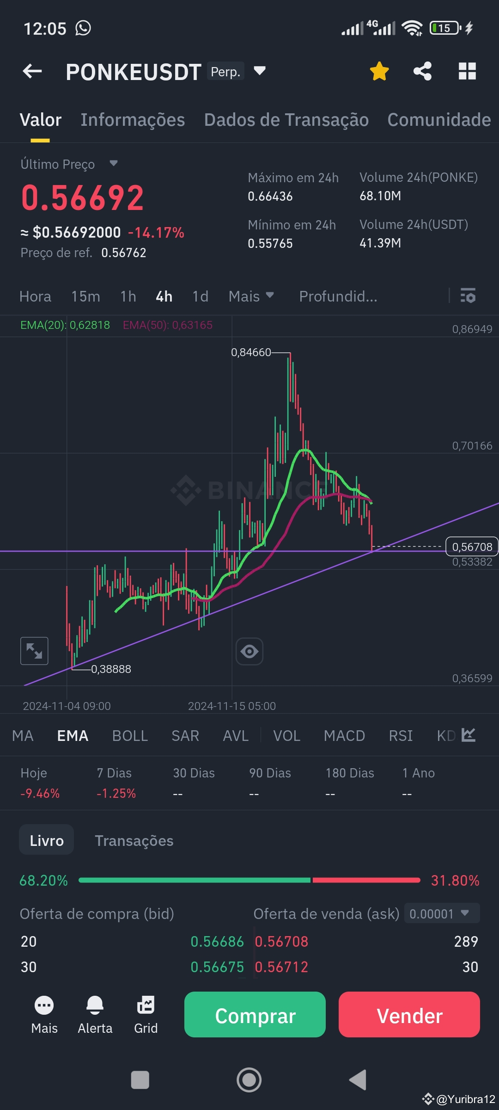The width and height of the screenshot is (499, 1110).
Task: Tap the 7 Dias -1.25% performance value
Action: tap(116, 794)
